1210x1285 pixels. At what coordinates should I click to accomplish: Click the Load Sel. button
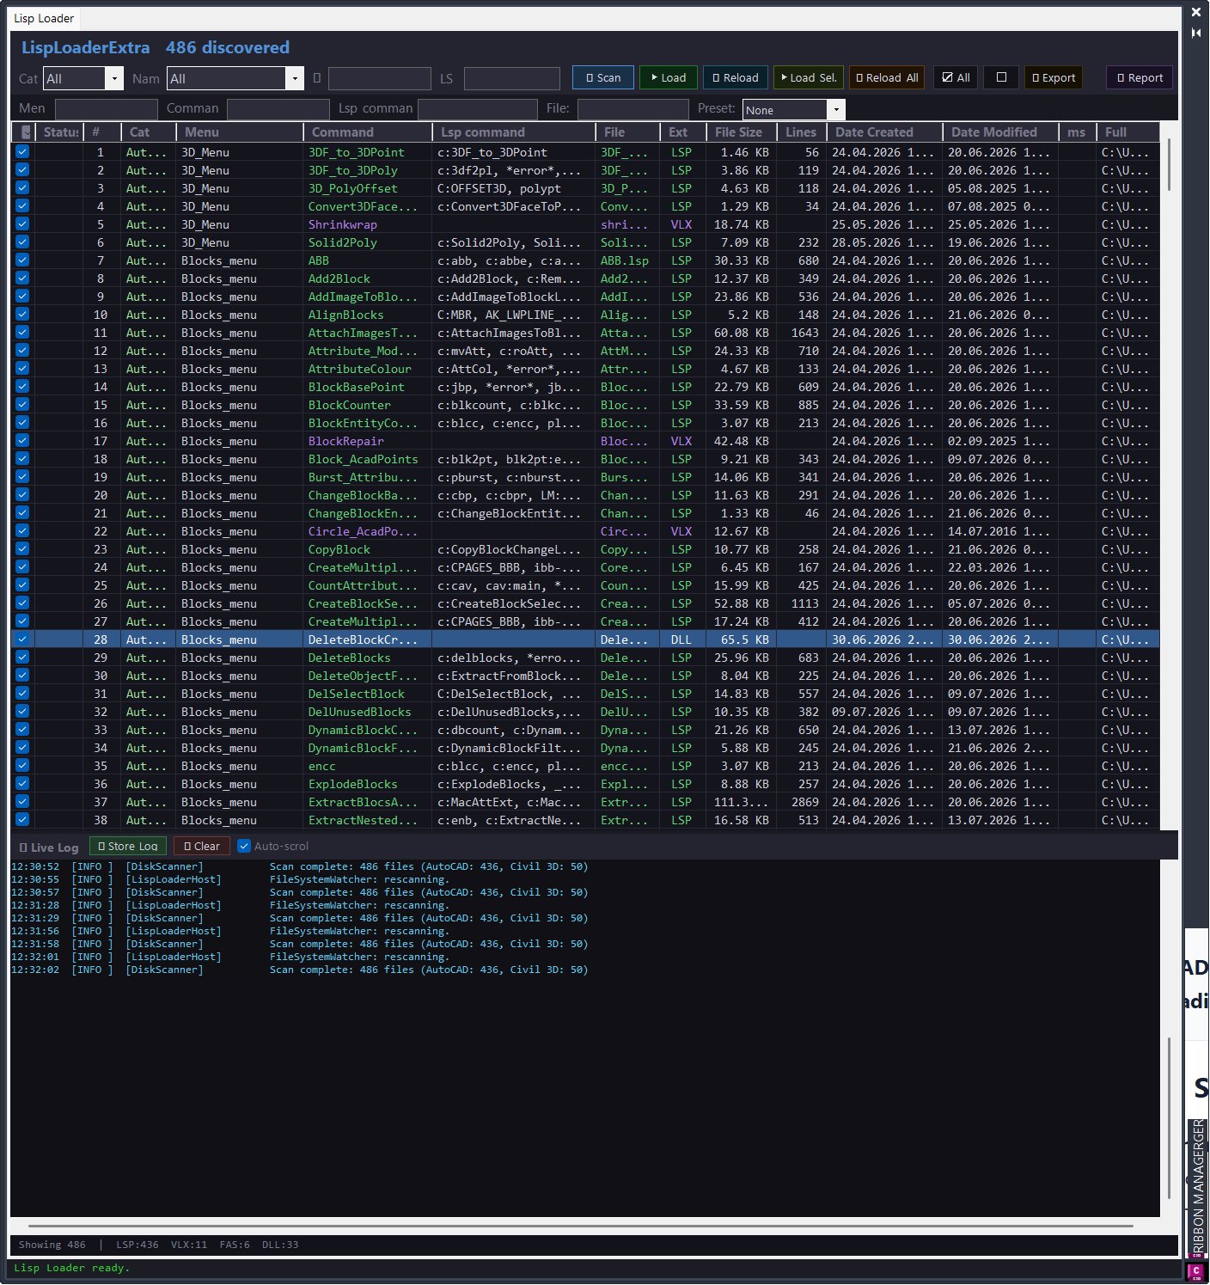coord(809,77)
